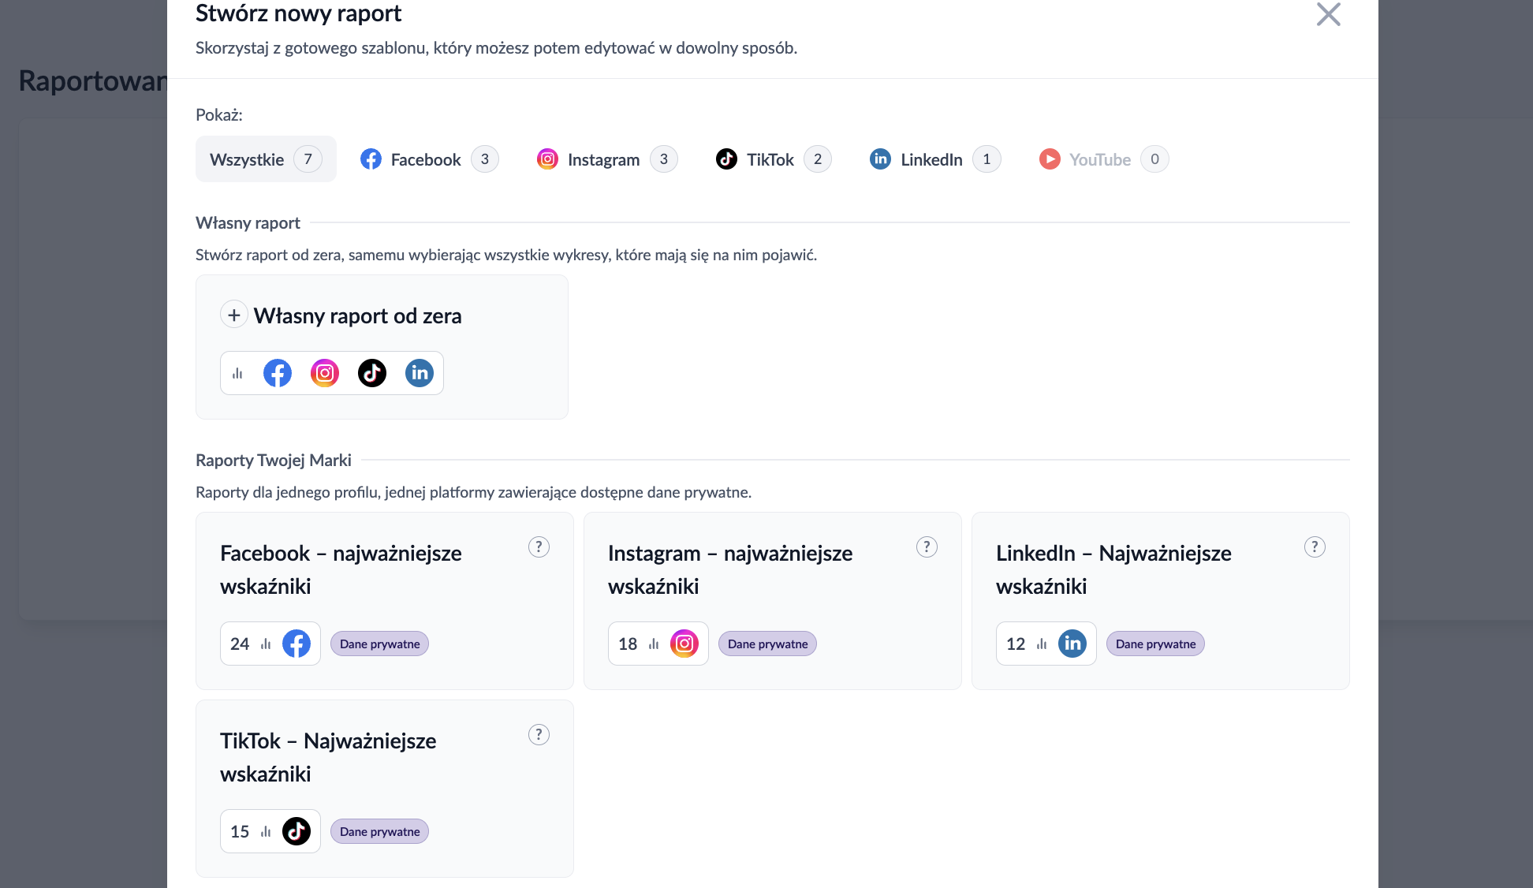Click Instagram logo in filter row
The image size is (1533, 888).
547,159
